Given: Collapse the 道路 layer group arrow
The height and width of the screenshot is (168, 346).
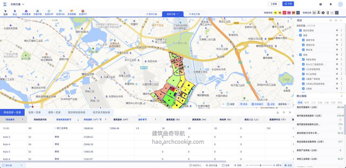Looking at the screenshot, I should 298,35.
